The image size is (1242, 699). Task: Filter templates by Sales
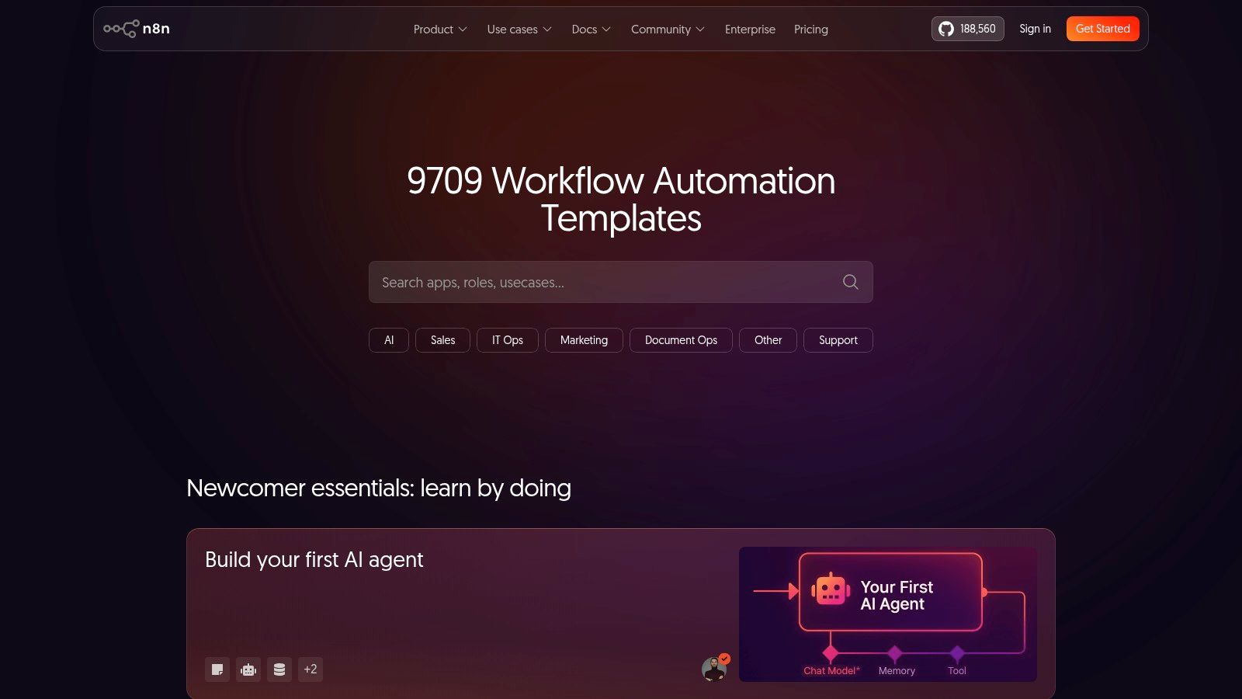[442, 340]
